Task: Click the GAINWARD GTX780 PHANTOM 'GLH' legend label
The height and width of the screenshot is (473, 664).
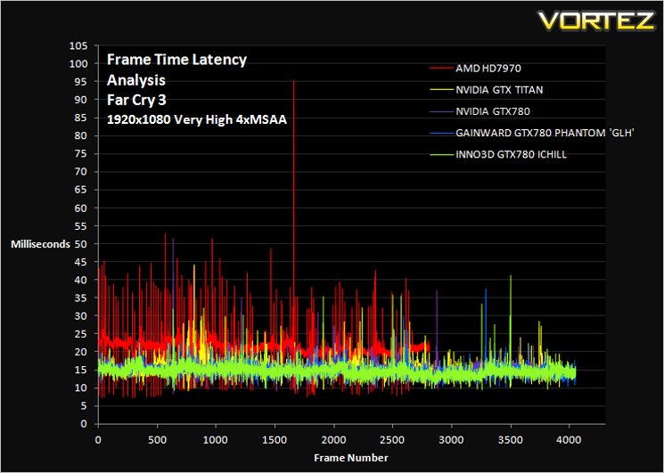Action: 545,133
